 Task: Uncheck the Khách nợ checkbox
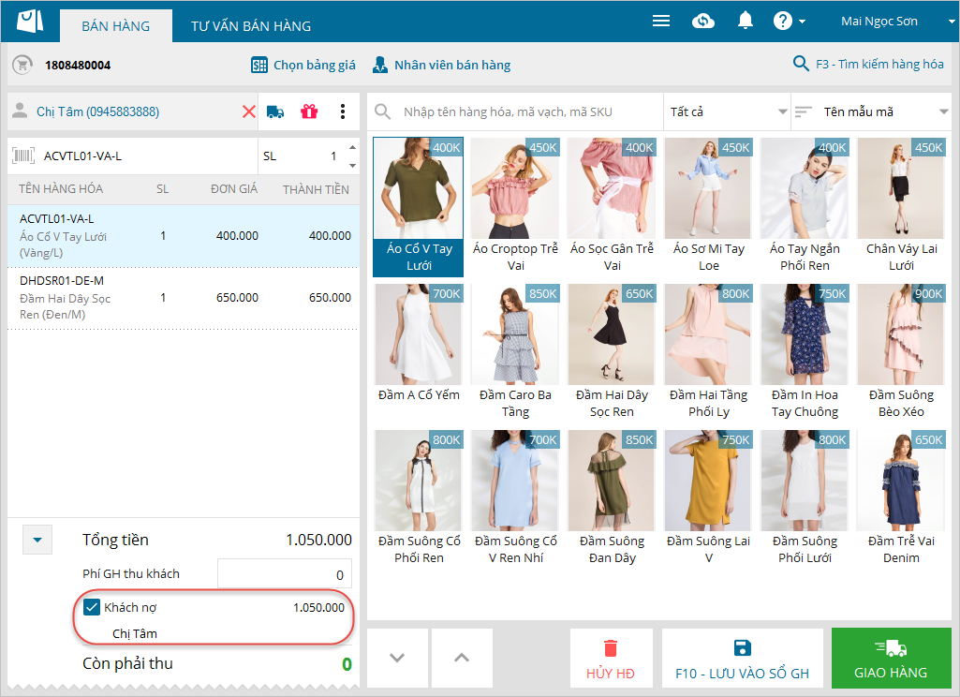92,607
